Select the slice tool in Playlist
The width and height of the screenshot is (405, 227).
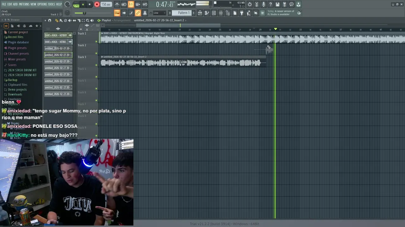point(79,20)
